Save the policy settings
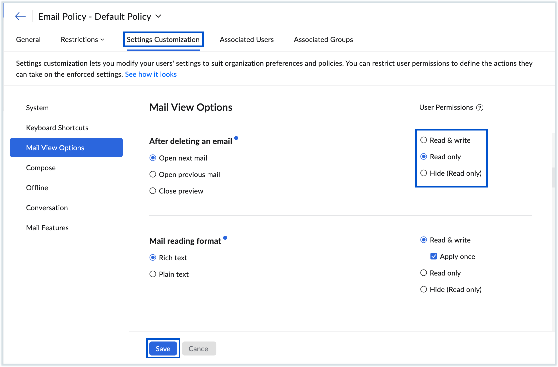The width and height of the screenshot is (558, 367). [x=163, y=348]
